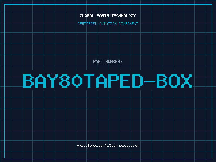Screen dimensions: 216x162
Task: Select the letter E in TAPED
Action: tap(125, 81)
